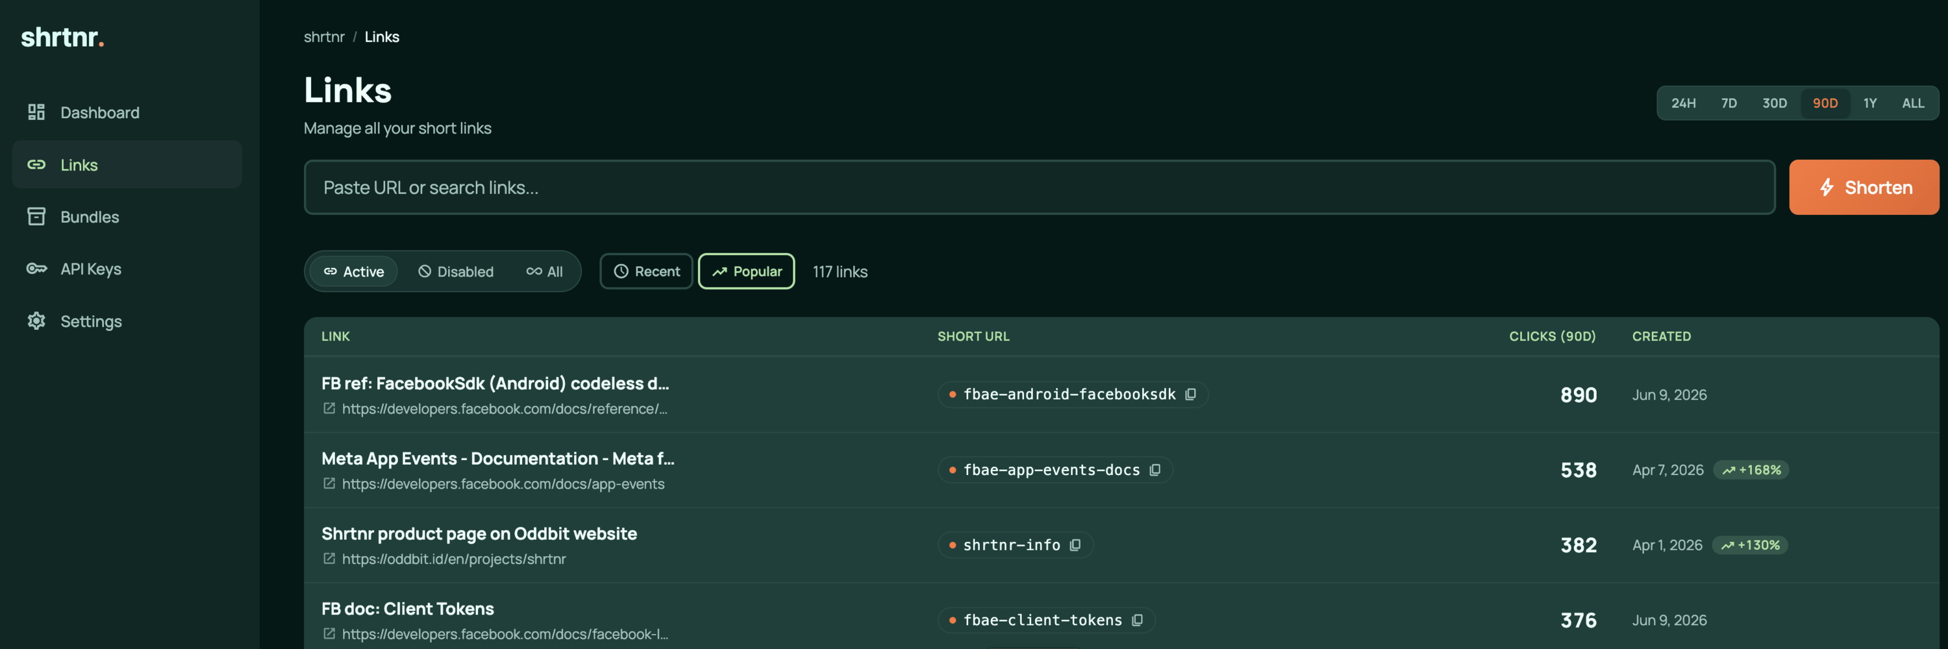Image resolution: width=1948 pixels, height=649 pixels.
Task: Select the 90D time range
Action: click(x=1825, y=103)
